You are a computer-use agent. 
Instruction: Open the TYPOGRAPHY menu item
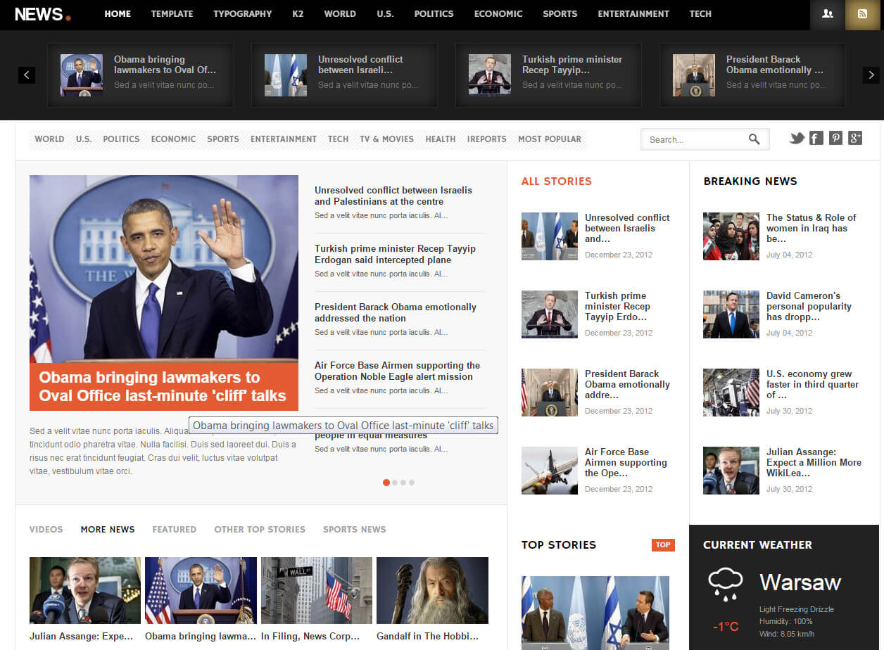click(x=242, y=13)
